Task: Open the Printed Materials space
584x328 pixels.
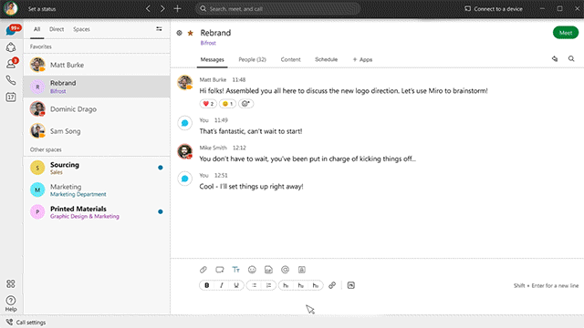Action: (x=97, y=211)
